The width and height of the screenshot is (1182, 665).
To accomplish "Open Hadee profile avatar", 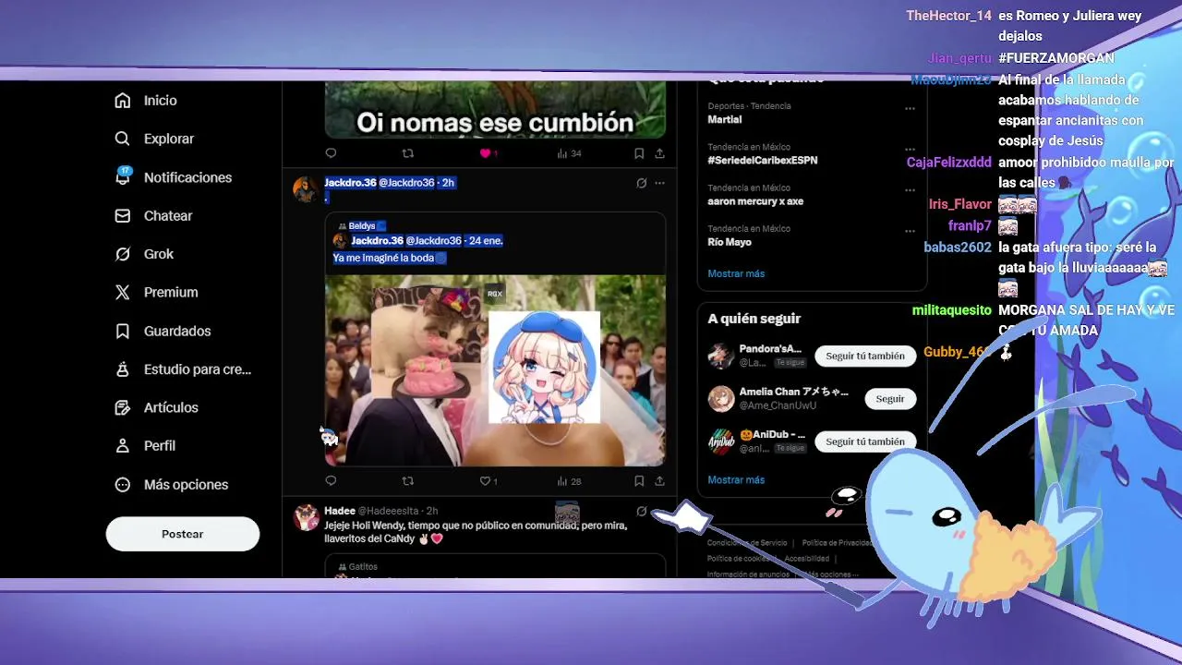I will click(x=306, y=517).
